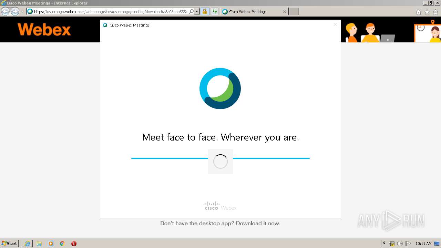Show hidden system tray icons

tap(384, 244)
